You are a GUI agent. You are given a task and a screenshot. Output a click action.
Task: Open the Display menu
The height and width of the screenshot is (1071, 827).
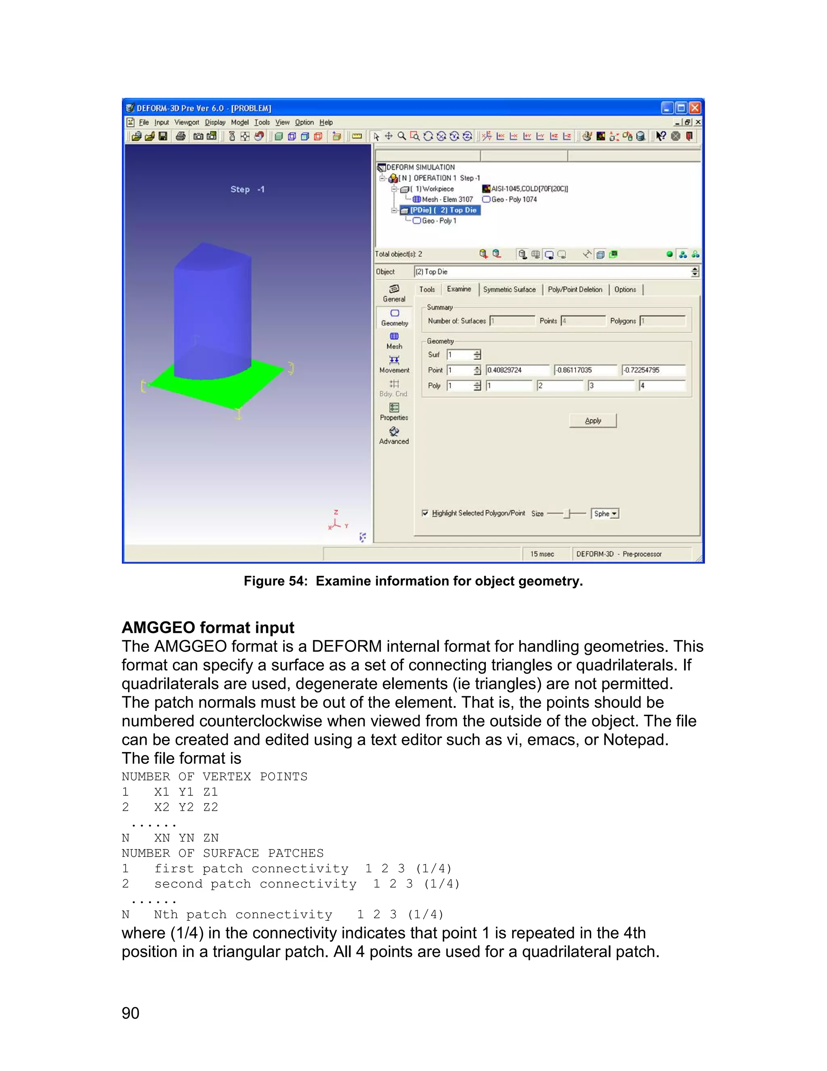click(x=215, y=122)
